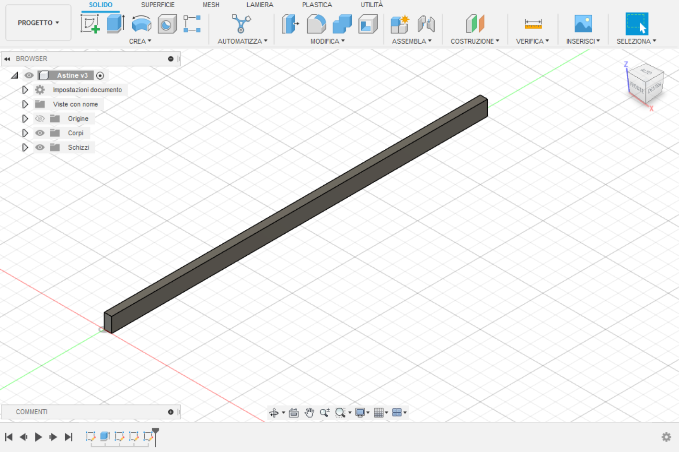Screen dimensions: 679x452
Task: Open the Viewports layout icon
Action: (397, 413)
